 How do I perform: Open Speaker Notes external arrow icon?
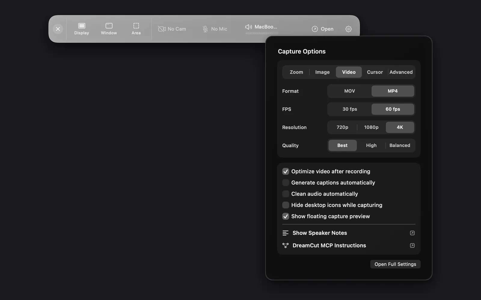[x=412, y=233]
